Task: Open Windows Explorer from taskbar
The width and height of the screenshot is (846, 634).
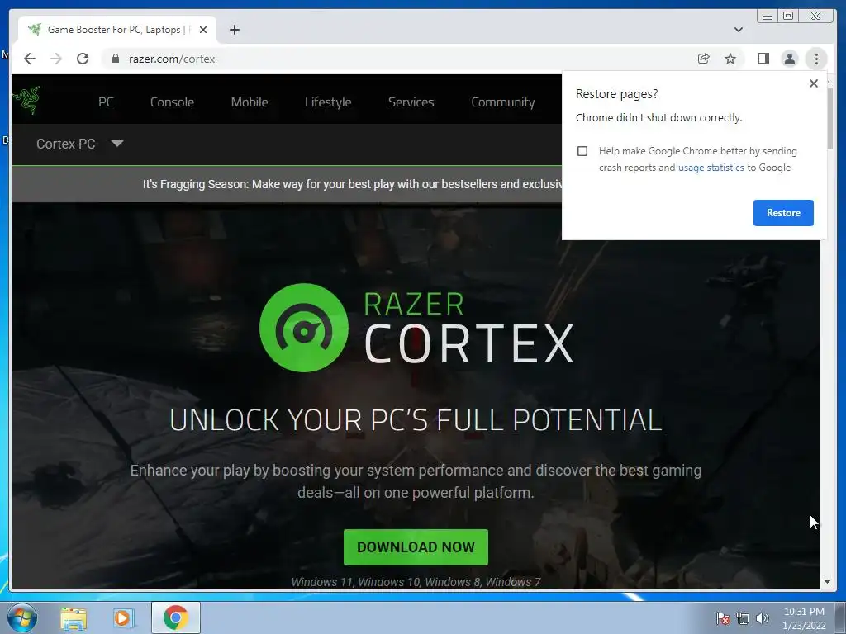Action: [x=74, y=617]
